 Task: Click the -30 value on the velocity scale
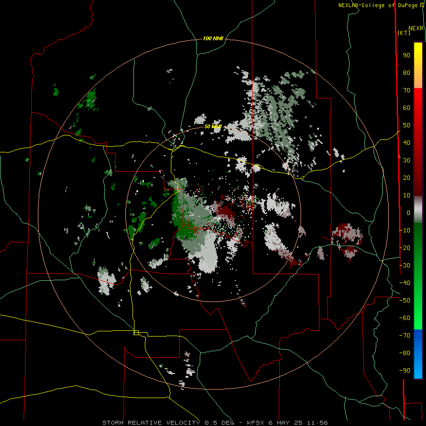405,266
